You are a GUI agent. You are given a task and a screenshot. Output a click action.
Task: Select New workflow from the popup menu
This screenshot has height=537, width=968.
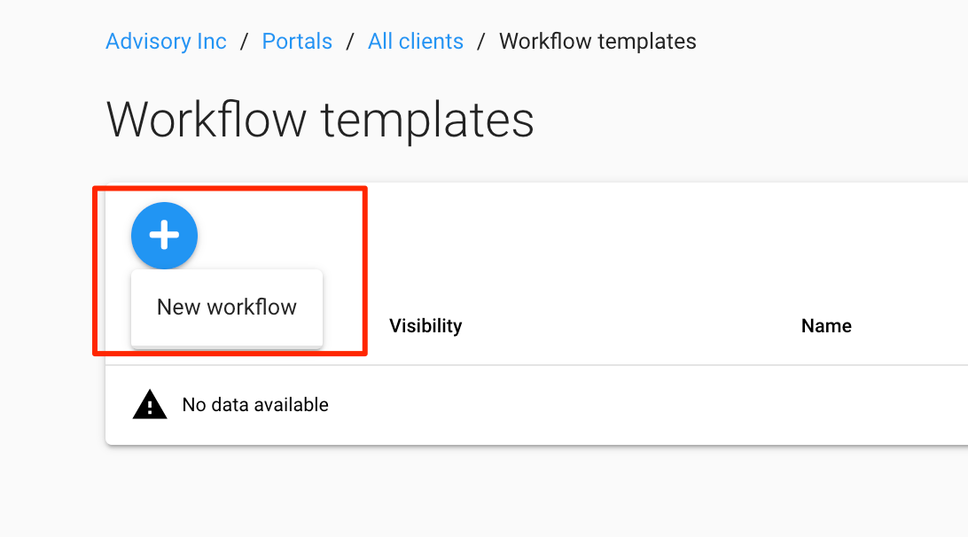point(227,307)
